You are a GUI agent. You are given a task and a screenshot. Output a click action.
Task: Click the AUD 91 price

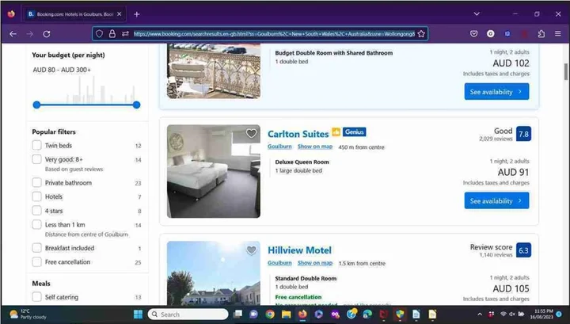pyautogui.click(x=513, y=172)
